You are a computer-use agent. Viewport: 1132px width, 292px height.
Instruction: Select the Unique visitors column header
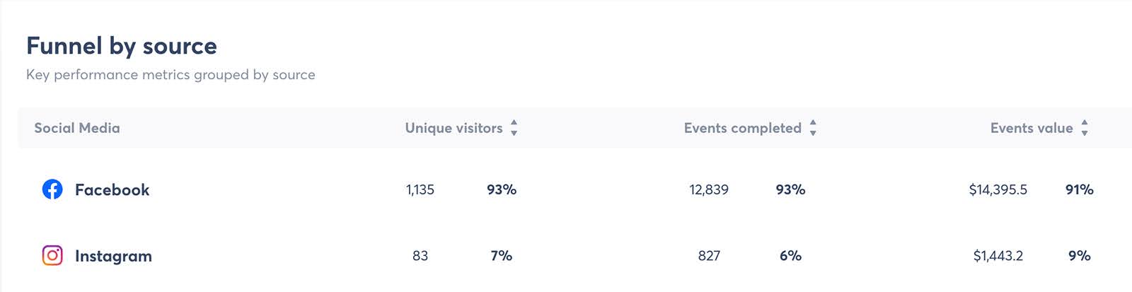tap(454, 128)
